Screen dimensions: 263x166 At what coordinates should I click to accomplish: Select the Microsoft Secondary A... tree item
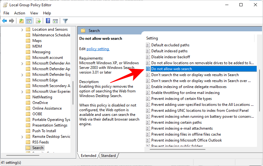[x=51, y=86]
